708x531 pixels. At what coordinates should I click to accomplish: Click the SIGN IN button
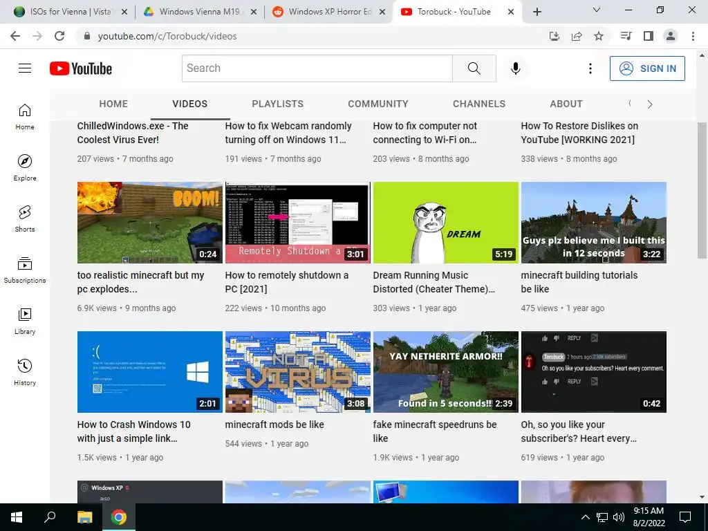647,68
